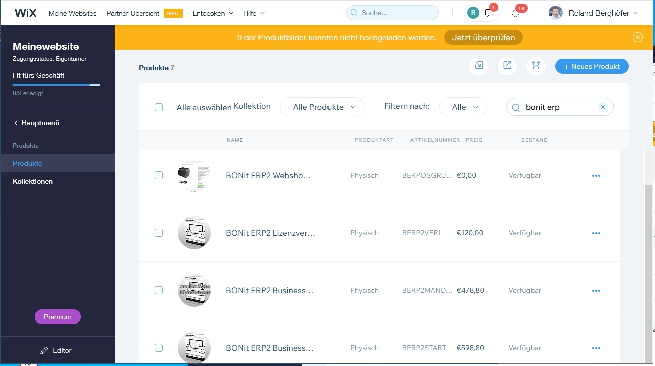Screen dimensions: 655x366
Task: Open Partner-Übersicht in top navigation
Action: (133, 13)
